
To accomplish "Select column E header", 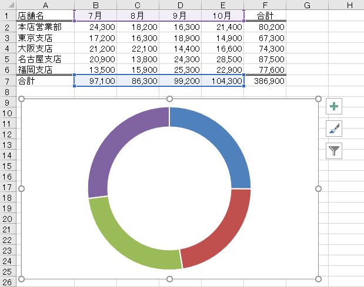I will coord(222,5).
